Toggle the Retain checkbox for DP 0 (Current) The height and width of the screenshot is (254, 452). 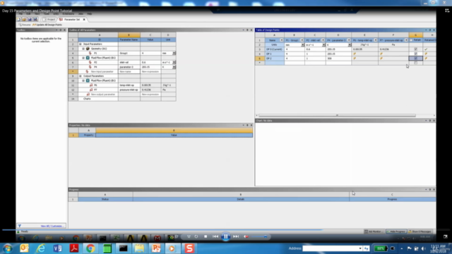[416, 49]
